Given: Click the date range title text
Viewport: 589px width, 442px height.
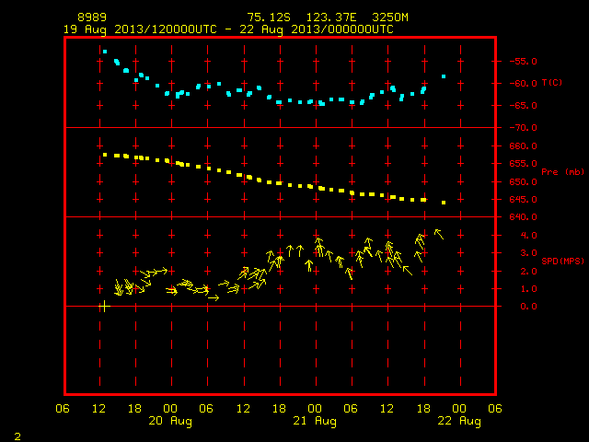Looking at the screenshot, I should [x=228, y=29].
